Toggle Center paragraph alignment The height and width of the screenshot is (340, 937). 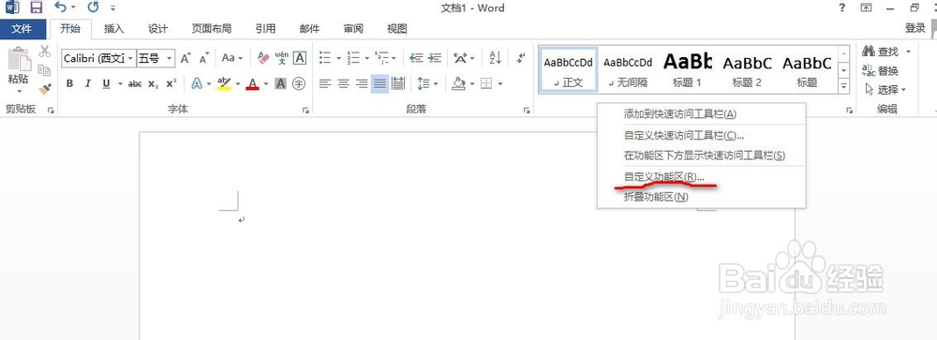click(x=343, y=83)
